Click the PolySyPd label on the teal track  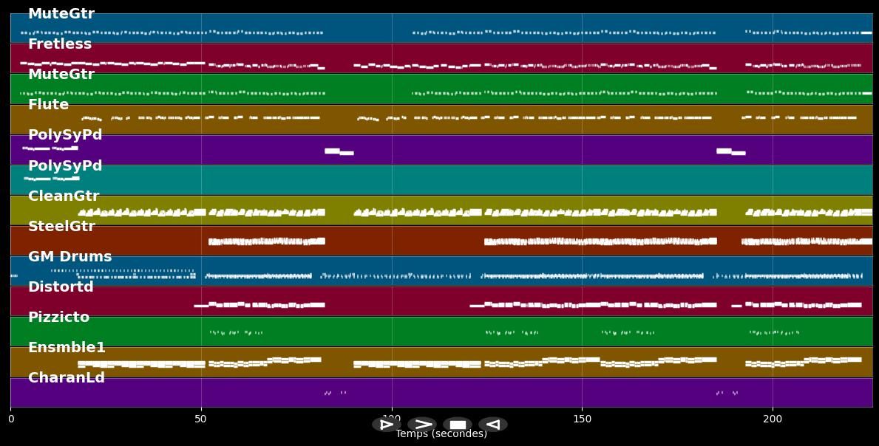[65, 166]
